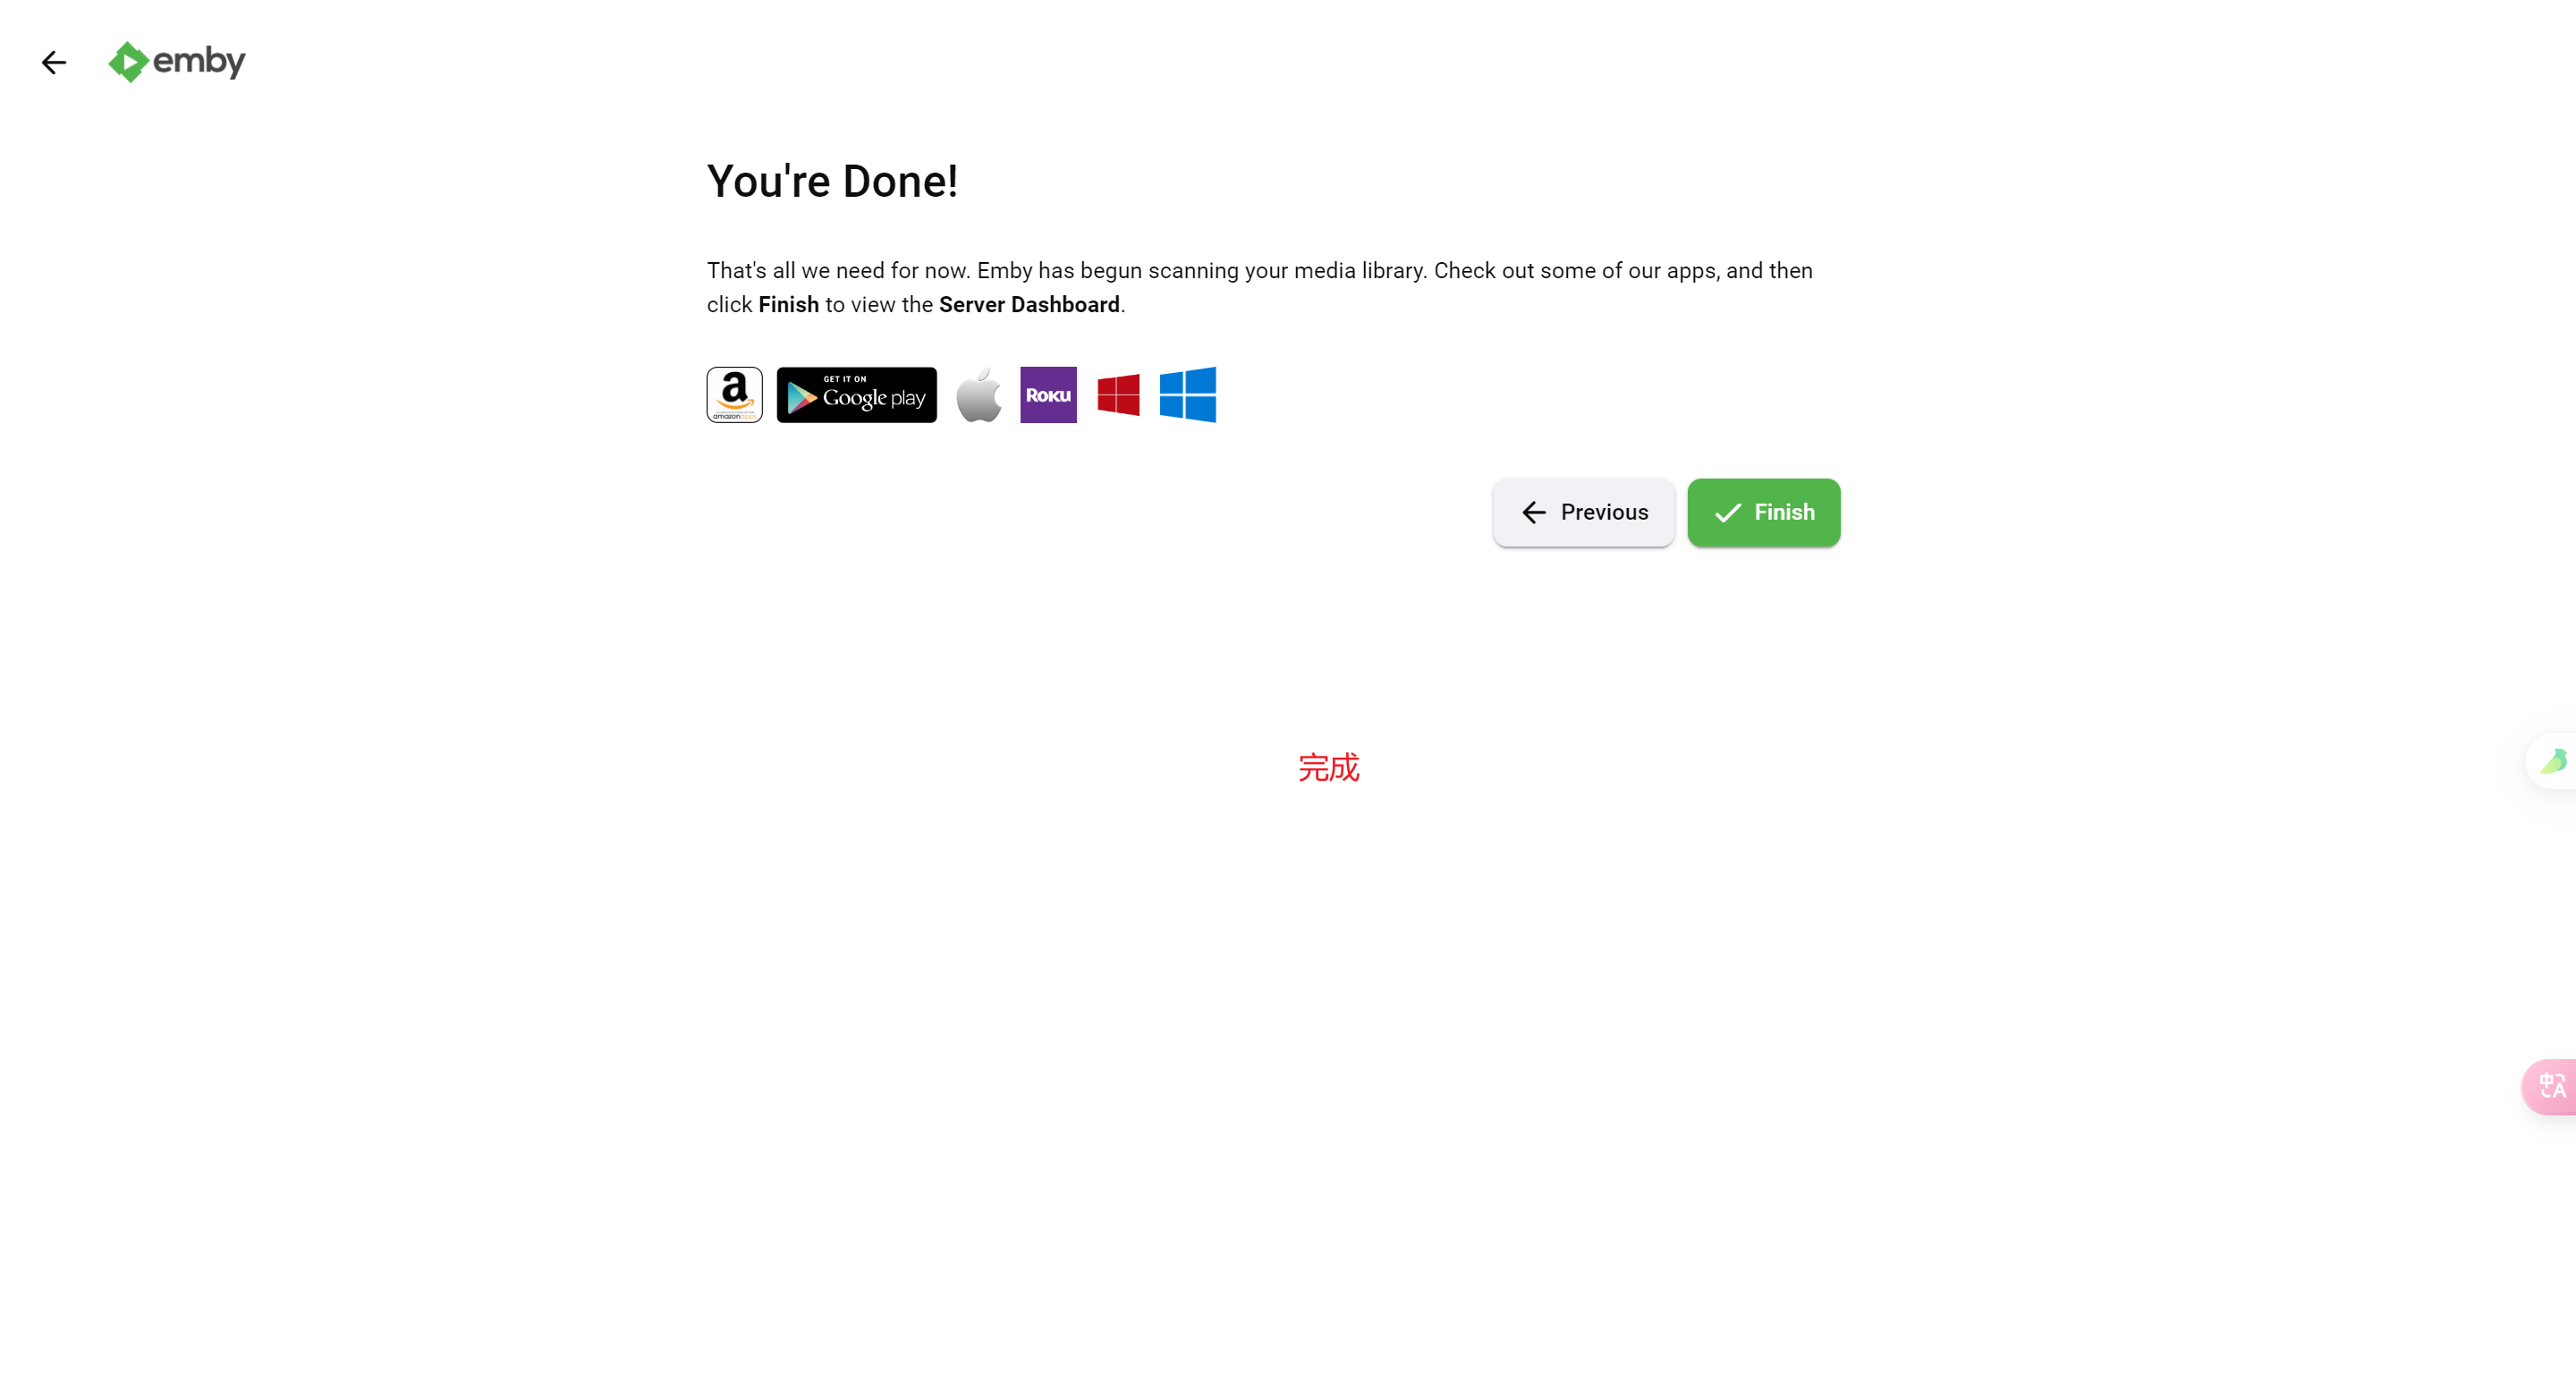Screen dimensions: 2576x1399
Task: Click the Google Play icon
Action: point(856,394)
